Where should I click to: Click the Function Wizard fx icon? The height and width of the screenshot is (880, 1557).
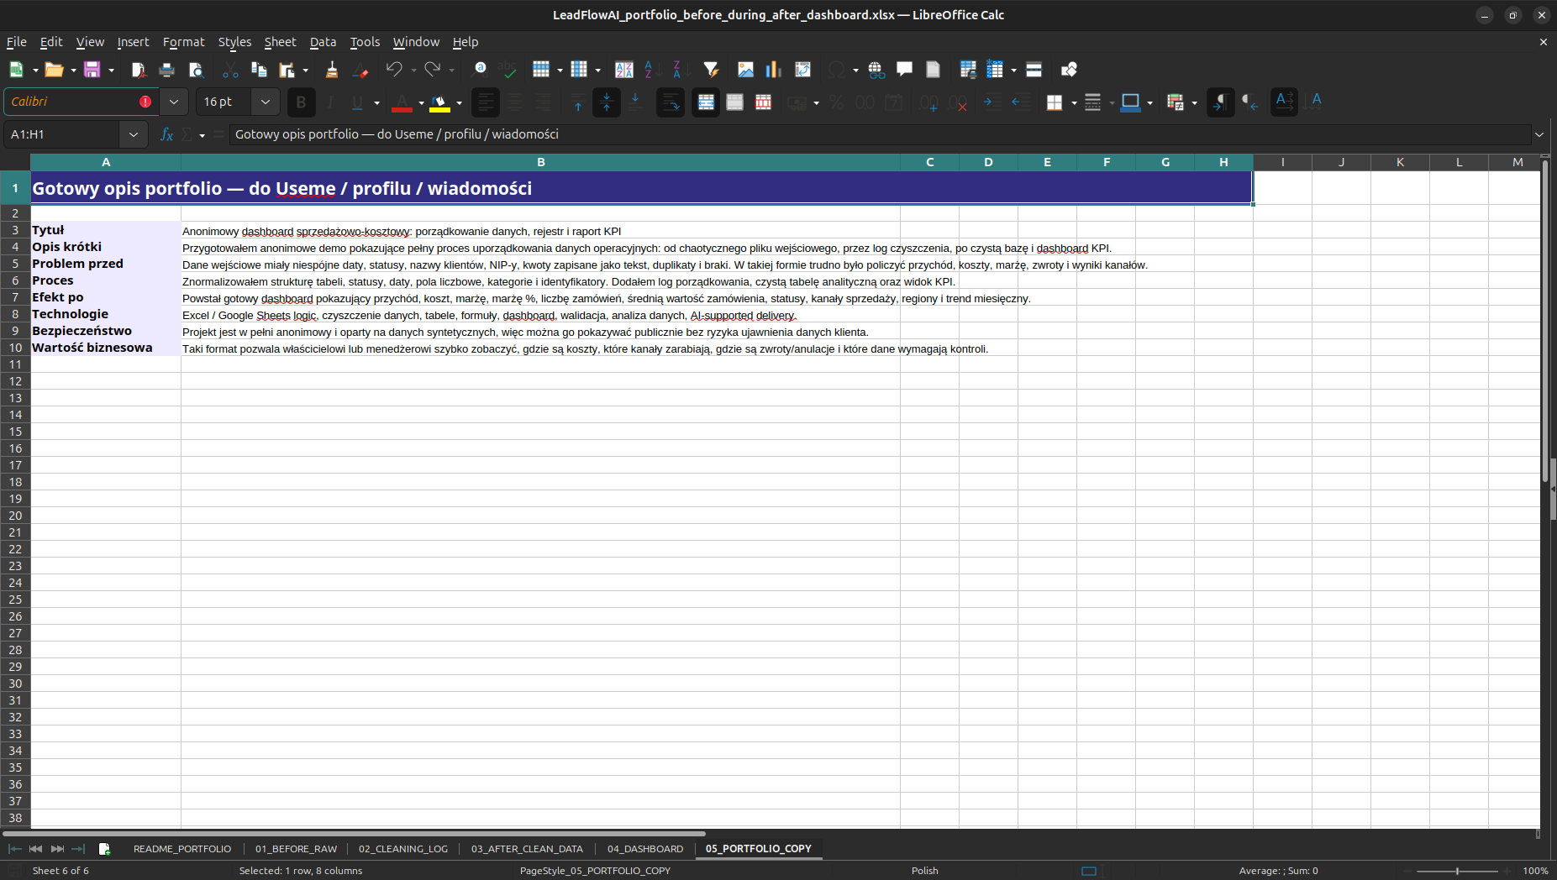[x=166, y=134]
